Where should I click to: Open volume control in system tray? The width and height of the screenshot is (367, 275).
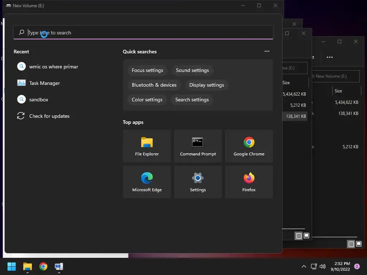point(323,266)
